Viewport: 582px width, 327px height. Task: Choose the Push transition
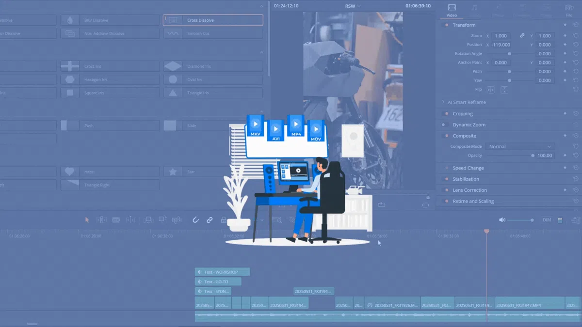click(110, 125)
